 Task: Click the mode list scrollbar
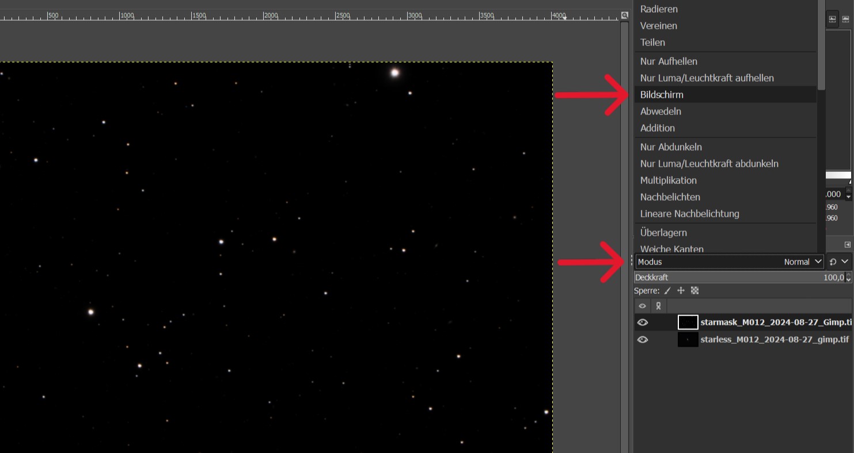(x=821, y=45)
